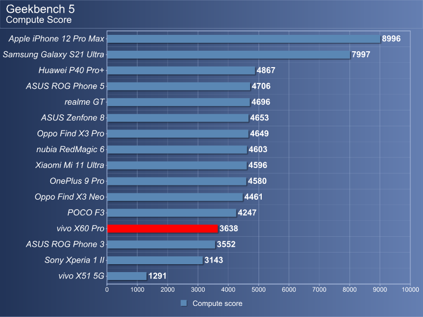Image resolution: width=423 pixels, height=317 pixels.
Task: Click the red vivo X60 Pro bar
Action: click(162, 229)
